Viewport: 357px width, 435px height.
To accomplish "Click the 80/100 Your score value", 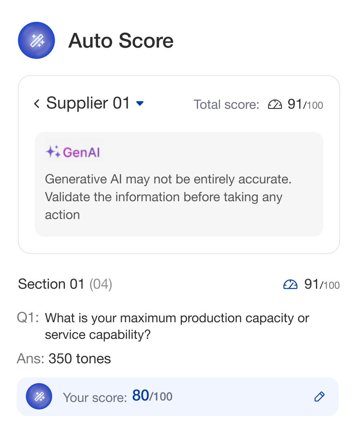I will coord(152,396).
